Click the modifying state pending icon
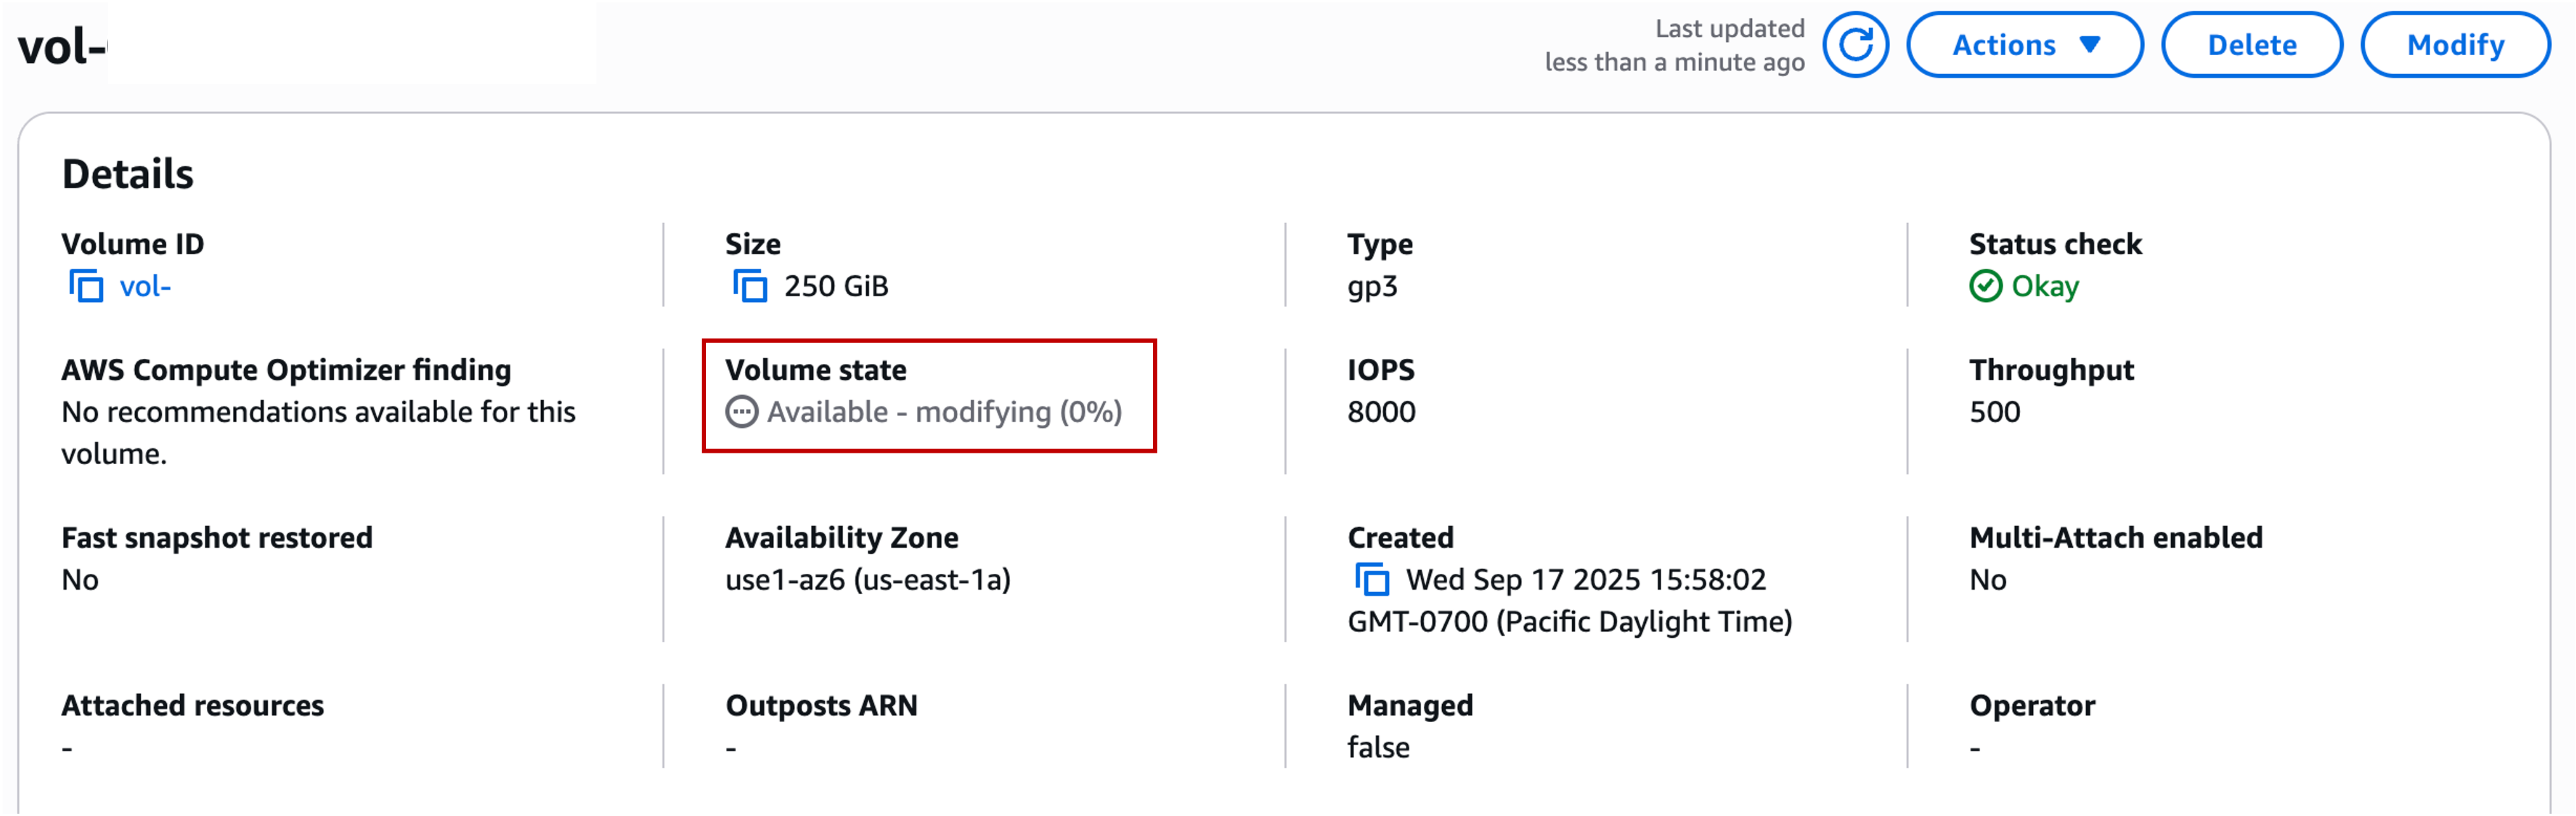The width and height of the screenshot is (2576, 816). pos(742,413)
